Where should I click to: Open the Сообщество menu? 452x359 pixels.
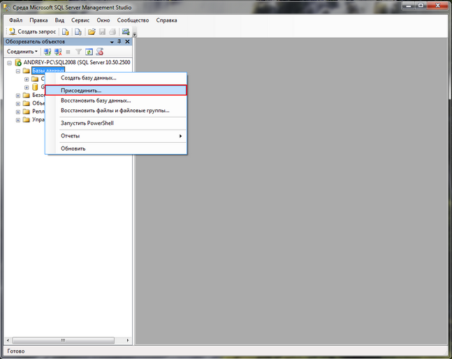pyautogui.click(x=133, y=20)
